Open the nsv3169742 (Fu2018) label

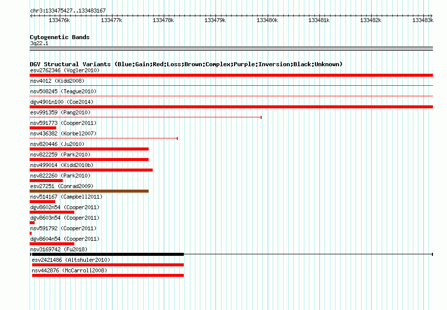click(59, 249)
